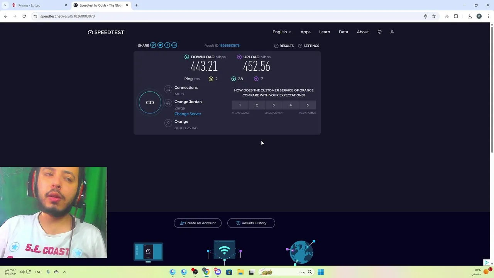Image resolution: width=494 pixels, height=278 pixels.
Task: View site information icon in address bar
Action: (x=35, y=16)
